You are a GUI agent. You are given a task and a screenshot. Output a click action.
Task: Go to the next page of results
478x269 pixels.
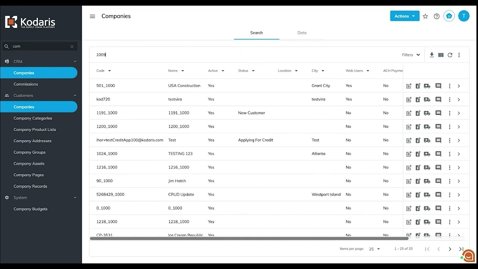450,249
